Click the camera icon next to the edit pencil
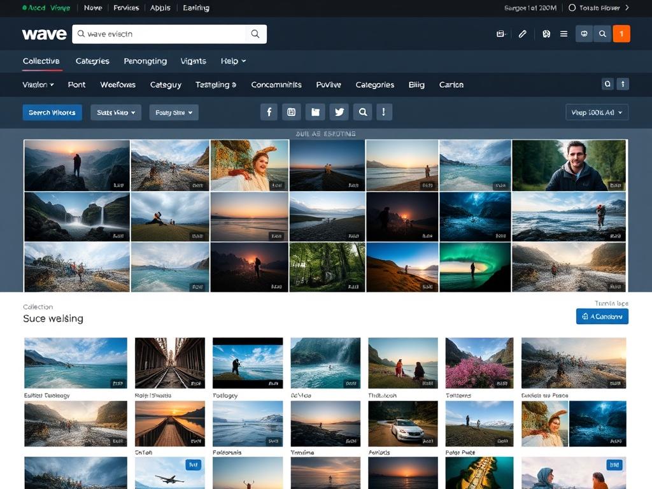 [x=546, y=33]
